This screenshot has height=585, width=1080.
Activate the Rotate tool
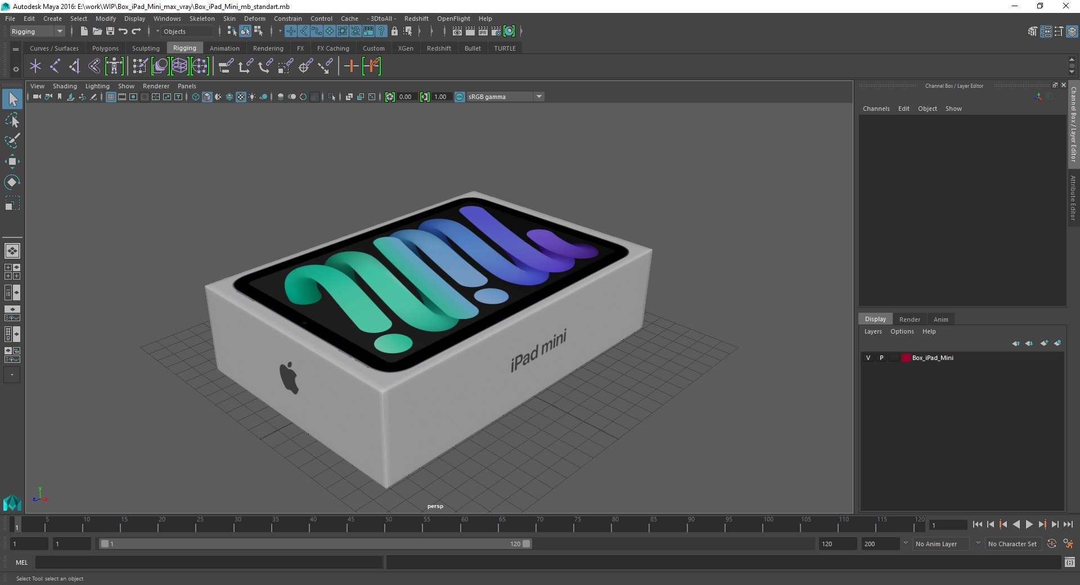click(x=12, y=182)
